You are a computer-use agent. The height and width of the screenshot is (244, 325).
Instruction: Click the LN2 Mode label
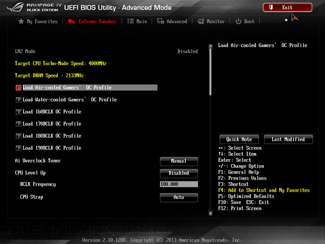[25, 51]
